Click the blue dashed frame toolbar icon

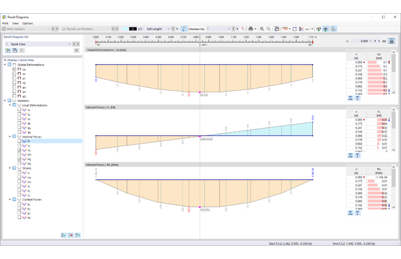[294, 29]
